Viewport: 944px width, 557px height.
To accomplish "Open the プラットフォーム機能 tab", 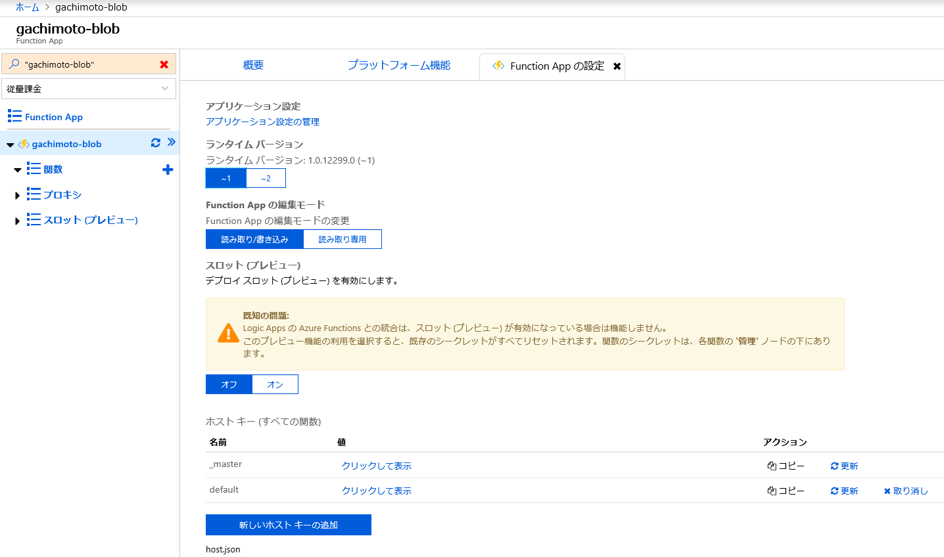I will (x=398, y=65).
